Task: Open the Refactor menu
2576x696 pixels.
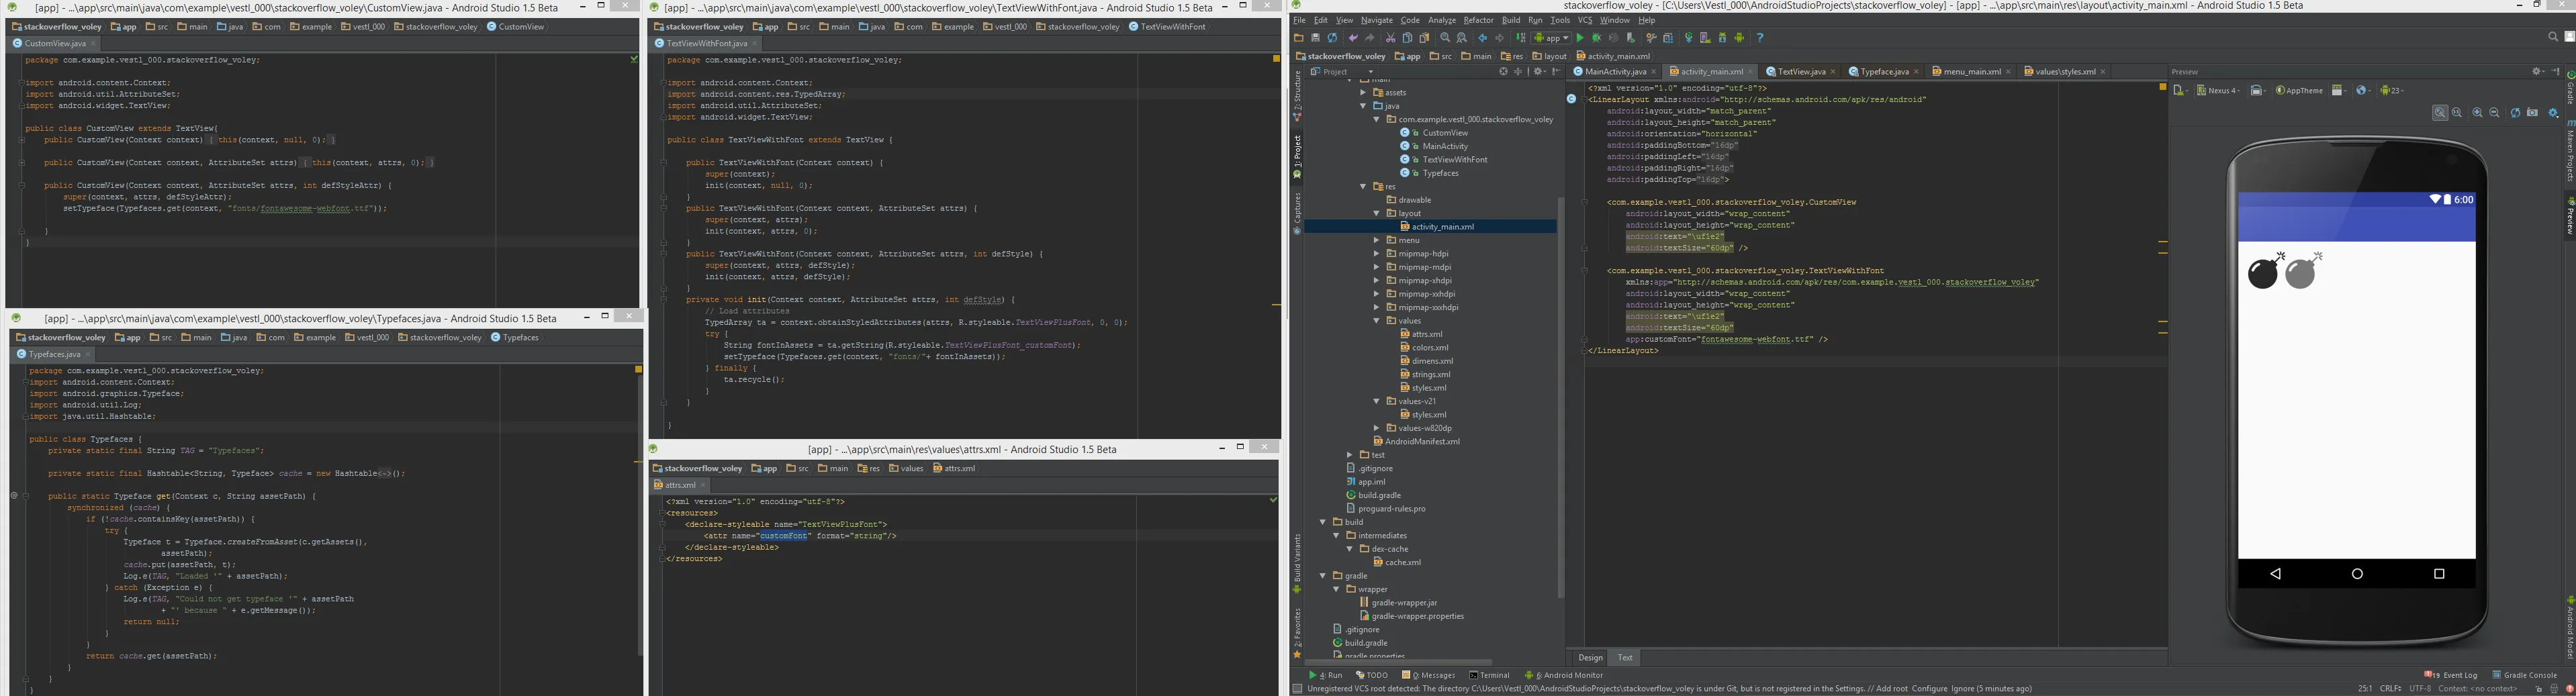Action: pyautogui.click(x=1478, y=20)
